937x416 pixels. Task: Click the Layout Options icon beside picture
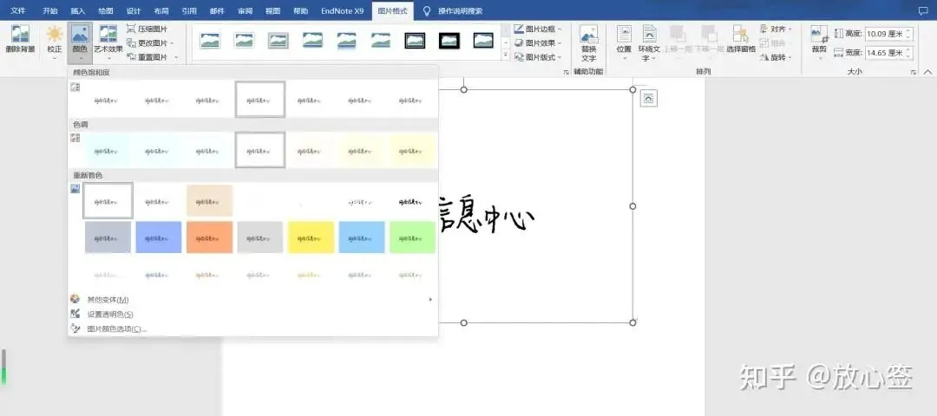tap(648, 99)
